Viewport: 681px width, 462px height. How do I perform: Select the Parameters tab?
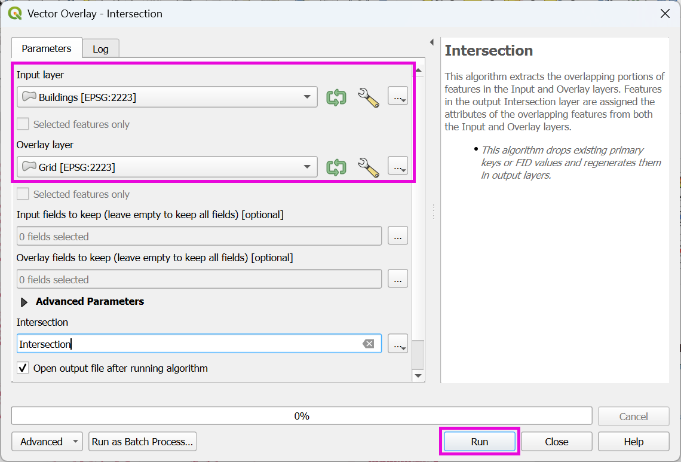[47, 48]
